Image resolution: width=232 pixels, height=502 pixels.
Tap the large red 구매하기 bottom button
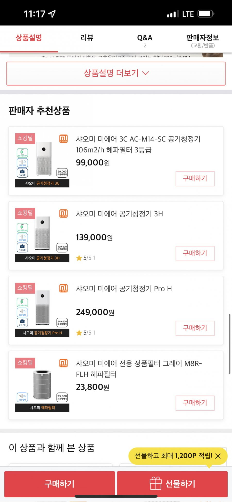click(60, 484)
